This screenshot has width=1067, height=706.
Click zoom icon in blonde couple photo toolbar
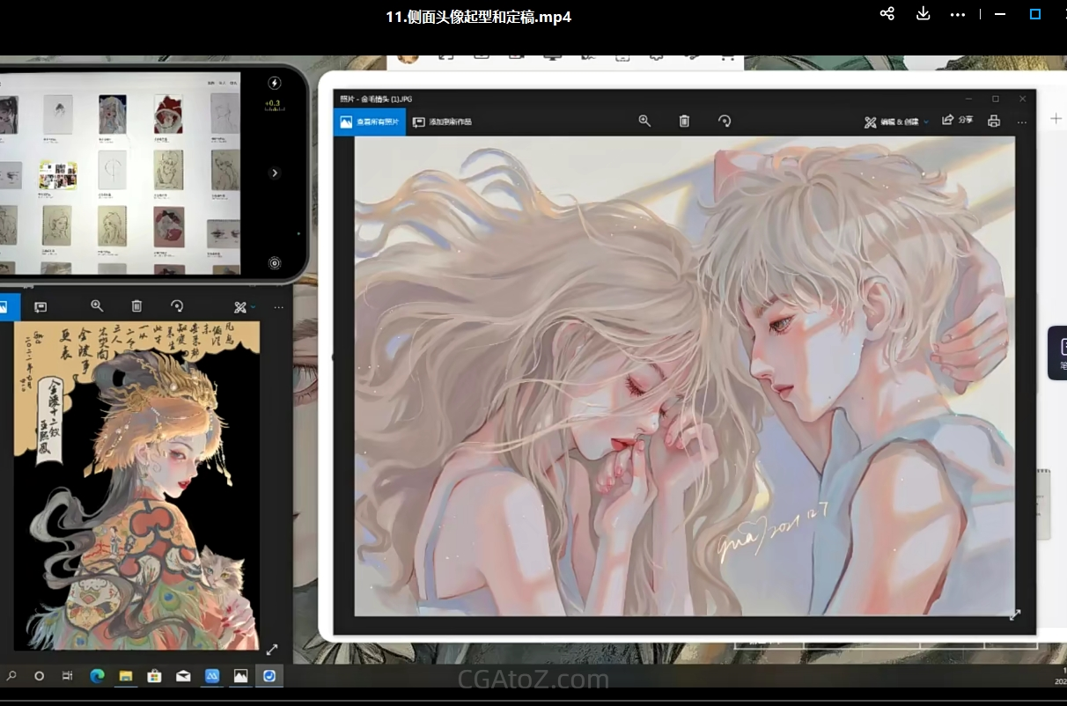click(644, 121)
